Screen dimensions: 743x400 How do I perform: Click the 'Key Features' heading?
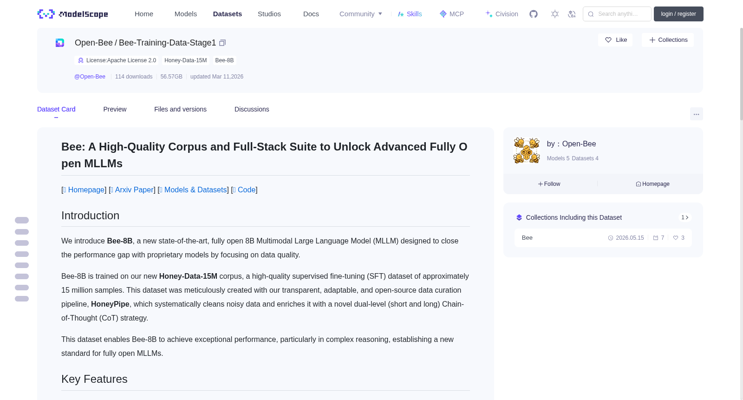click(x=94, y=379)
